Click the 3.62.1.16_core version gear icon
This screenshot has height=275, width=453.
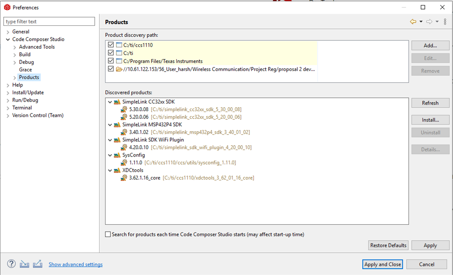(x=124, y=178)
